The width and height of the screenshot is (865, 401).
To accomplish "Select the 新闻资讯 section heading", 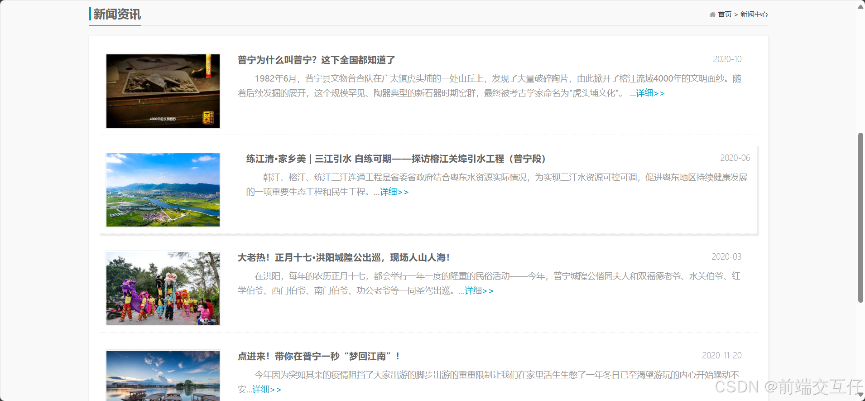I will (x=117, y=14).
